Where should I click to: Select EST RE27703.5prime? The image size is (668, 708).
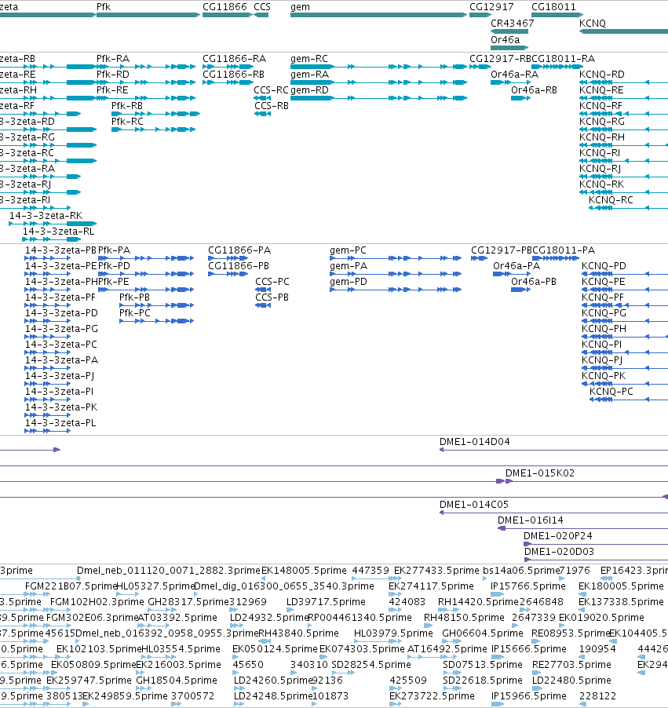(x=571, y=665)
